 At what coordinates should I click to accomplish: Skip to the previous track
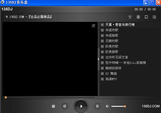click(x=65, y=106)
